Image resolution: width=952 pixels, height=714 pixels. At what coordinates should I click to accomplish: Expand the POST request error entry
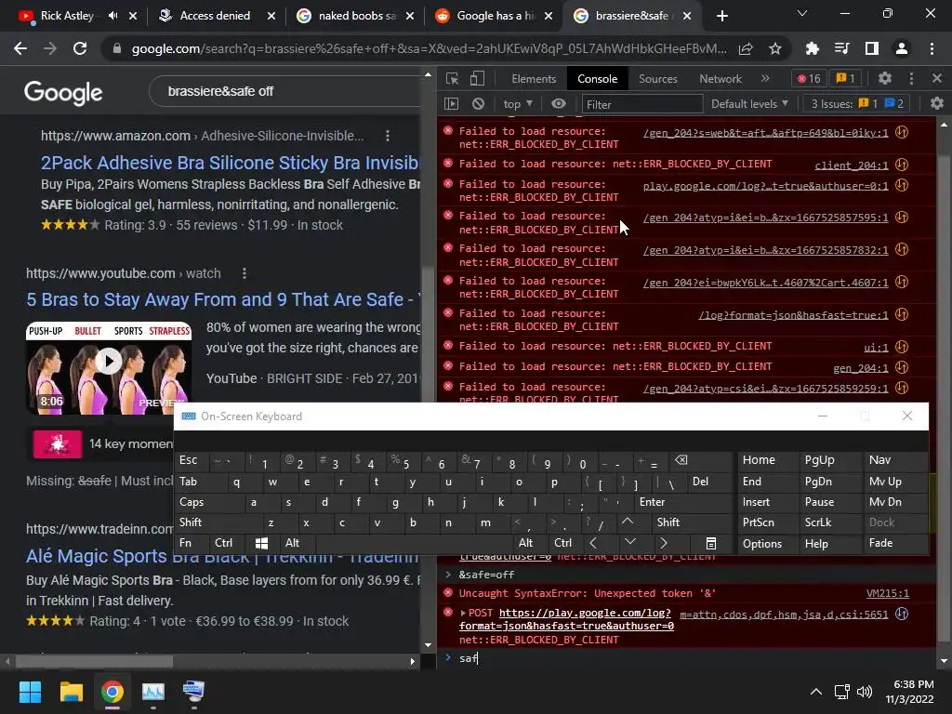tap(463, 613)
